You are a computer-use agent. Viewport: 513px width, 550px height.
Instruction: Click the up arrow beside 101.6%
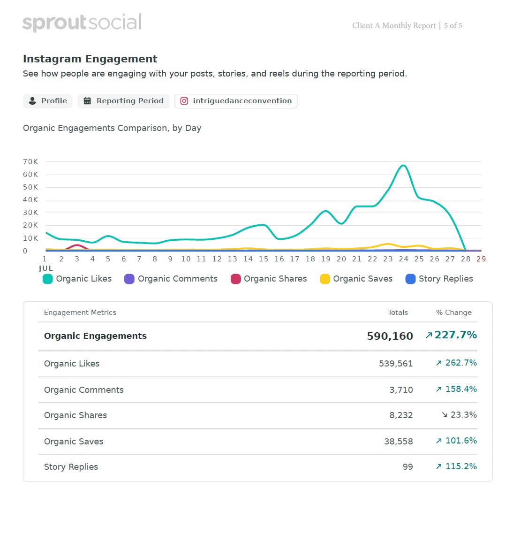pyautogui.click(x=439, y=441)
